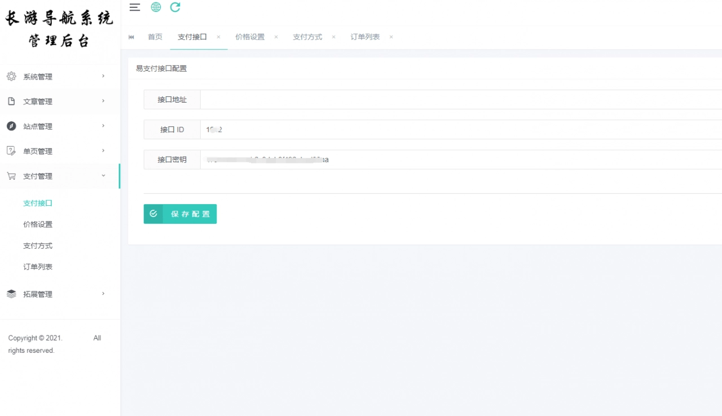Close the 支付方式 tab
This screenshot has width=722, height=416.
tap(333, 37)
